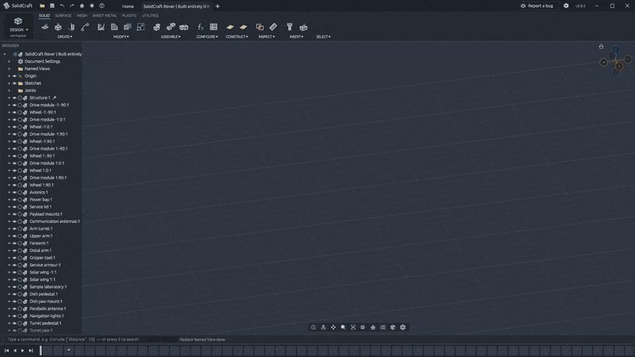The width and height of the screenshot is (635, 357).
Task: Switch to the SHEET METAL tab
Action: (105, 16)
